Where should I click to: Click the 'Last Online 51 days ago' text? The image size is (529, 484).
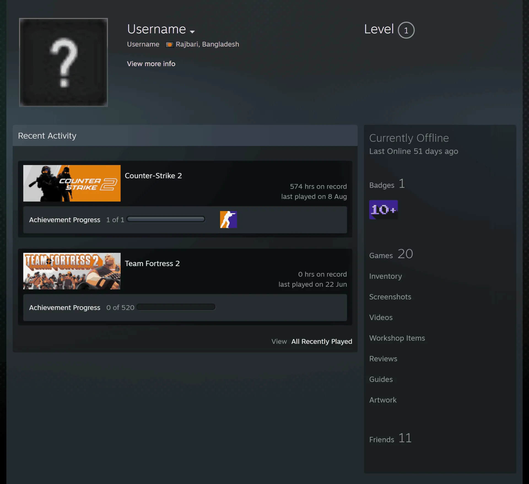[414, 151]
